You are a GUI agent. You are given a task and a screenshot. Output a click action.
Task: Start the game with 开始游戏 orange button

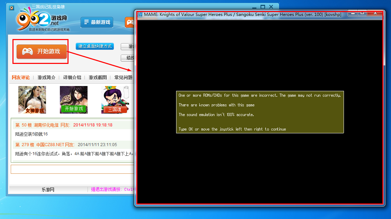pos(42,51)
